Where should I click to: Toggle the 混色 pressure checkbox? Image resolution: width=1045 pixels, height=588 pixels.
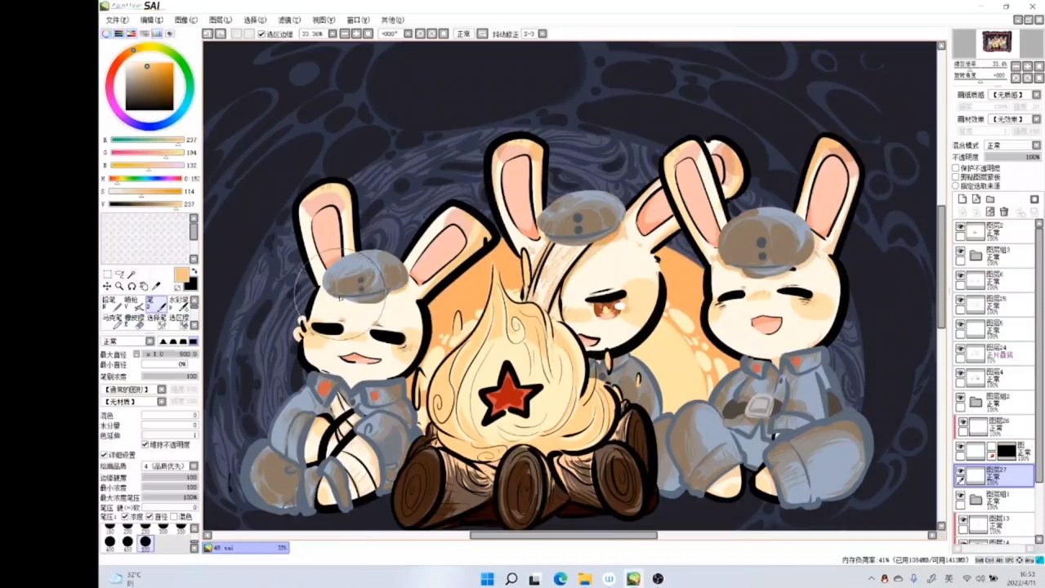pyautogui.click(x=174, y=516)
